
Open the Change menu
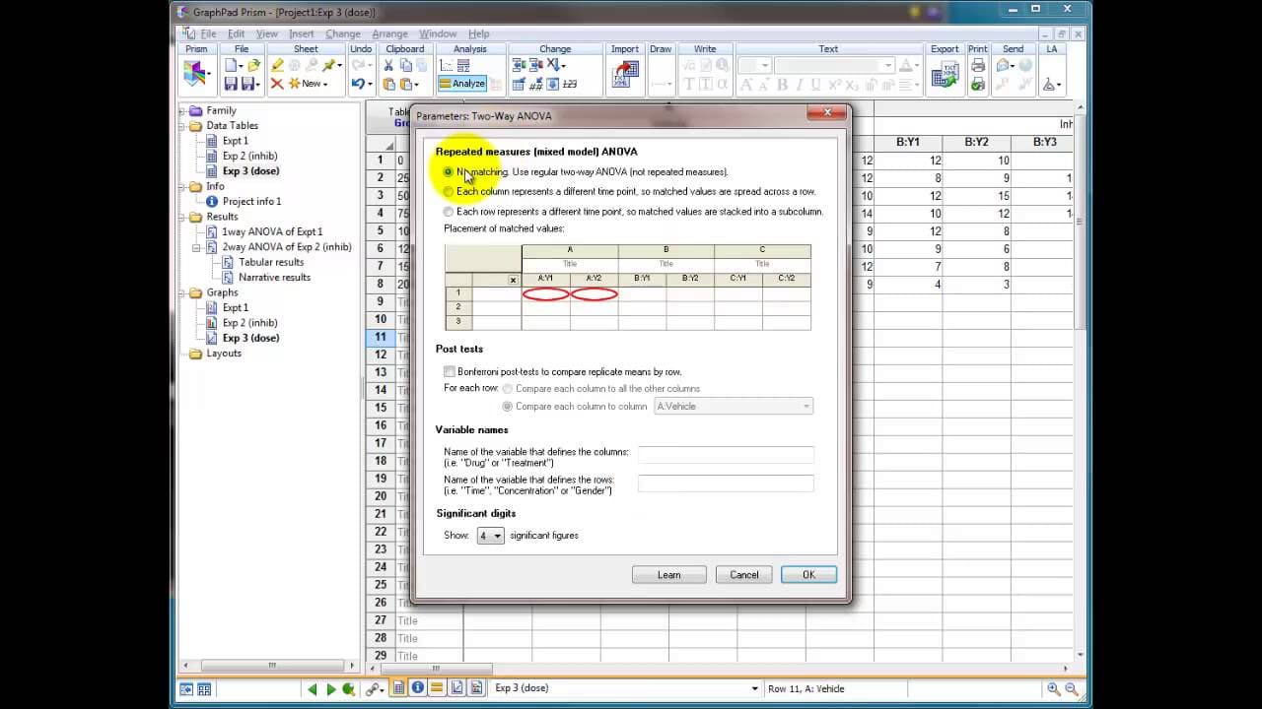click(343, 33)
